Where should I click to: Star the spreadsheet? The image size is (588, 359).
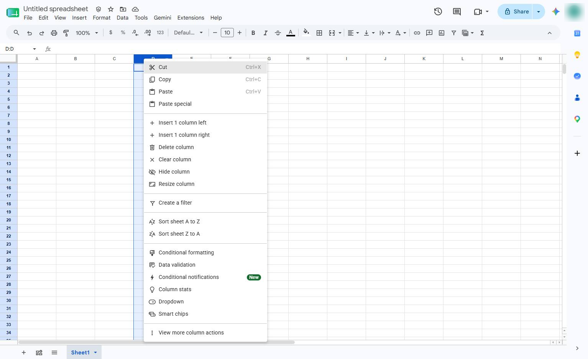pyautogui.click(x=111, y=9)
